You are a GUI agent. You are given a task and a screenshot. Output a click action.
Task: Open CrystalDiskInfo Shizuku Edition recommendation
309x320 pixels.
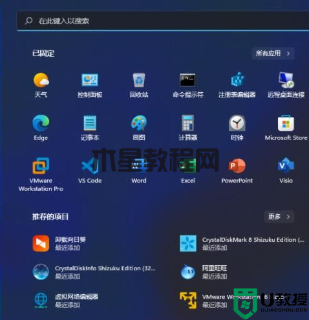(94, 272)
